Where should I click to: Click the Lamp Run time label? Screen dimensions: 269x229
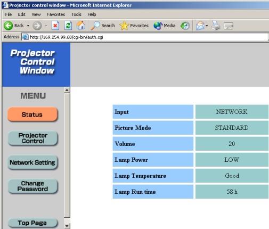135,192
